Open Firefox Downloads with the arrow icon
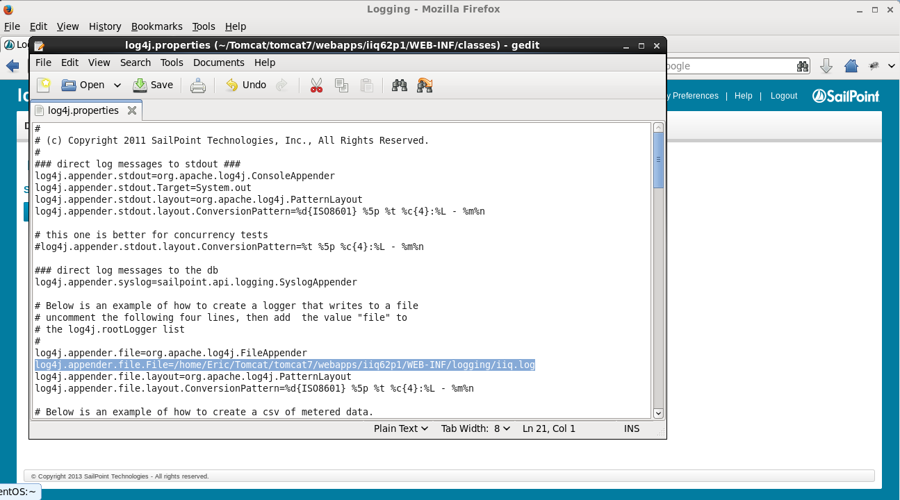The width and height of the screenshot is (900, 500). (x=826, y=66)
